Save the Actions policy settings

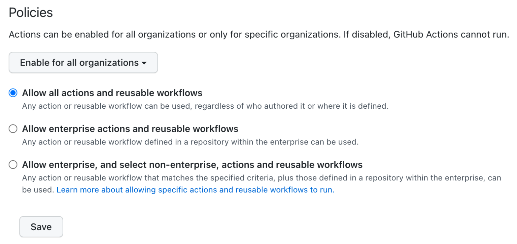41,226
